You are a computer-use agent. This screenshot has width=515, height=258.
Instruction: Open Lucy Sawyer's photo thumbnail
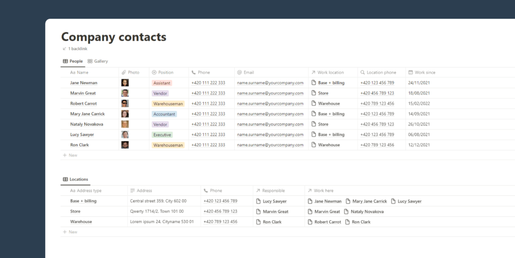tap(125, 134)
